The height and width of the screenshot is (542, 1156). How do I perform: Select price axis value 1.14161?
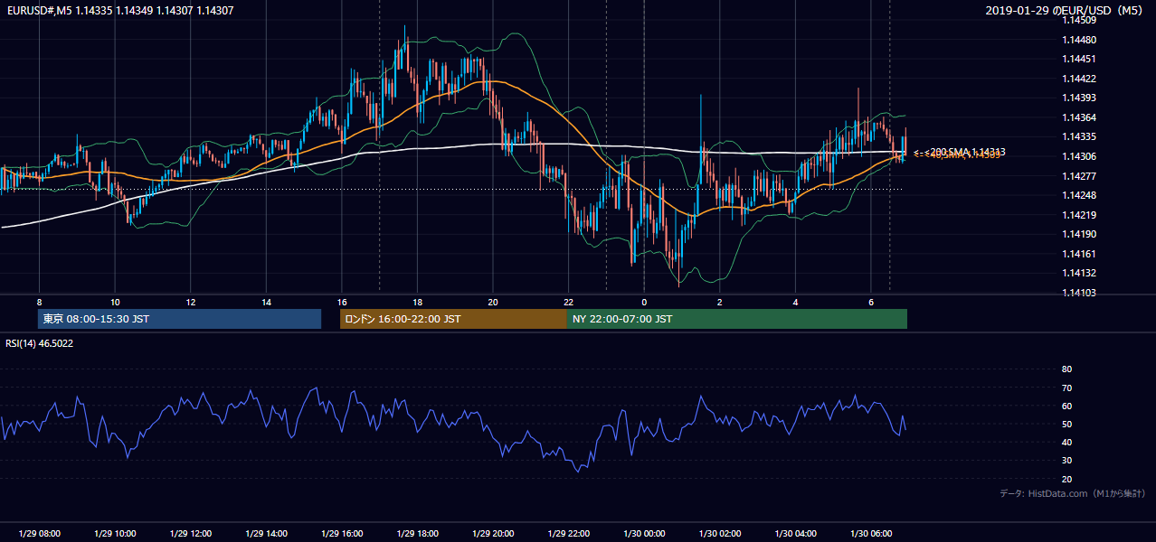point(1078,254)
